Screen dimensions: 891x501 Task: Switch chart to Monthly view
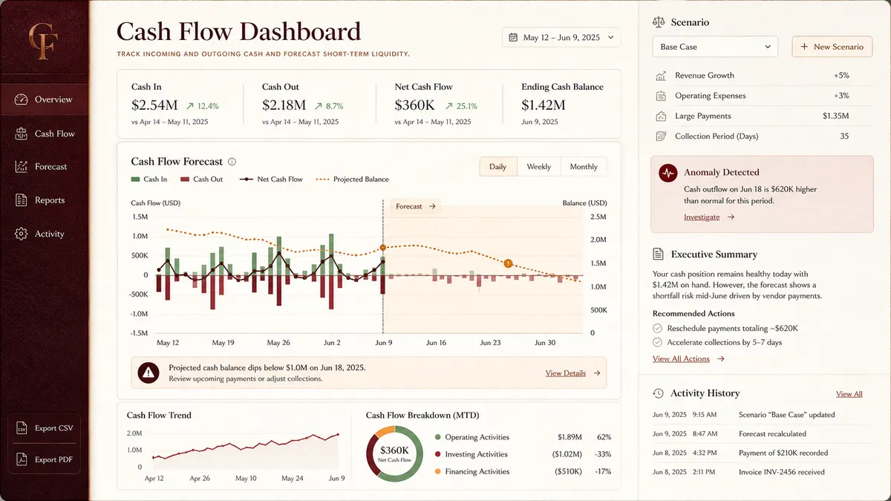(x=584, y=167)
